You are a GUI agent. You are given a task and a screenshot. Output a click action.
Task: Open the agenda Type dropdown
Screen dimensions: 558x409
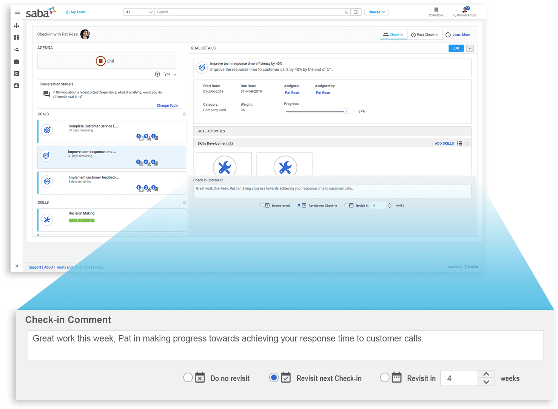[x=169, y=74]
